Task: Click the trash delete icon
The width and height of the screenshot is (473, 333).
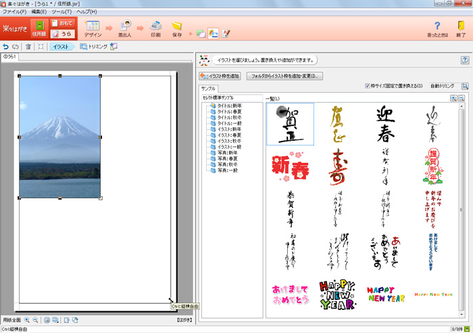Action: [28, 47]
